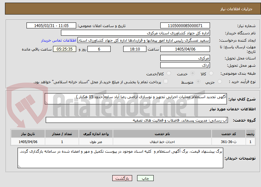261x187 pixels.
Task: Toggle the Islamic treasury payment checkbox
Action: [166, 81]
